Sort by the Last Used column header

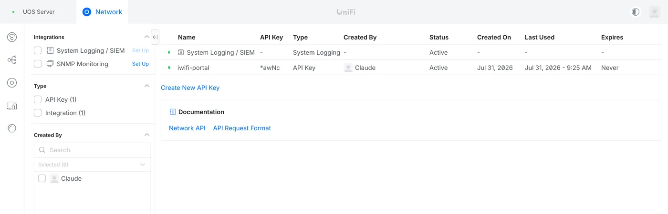pos(540,37)
